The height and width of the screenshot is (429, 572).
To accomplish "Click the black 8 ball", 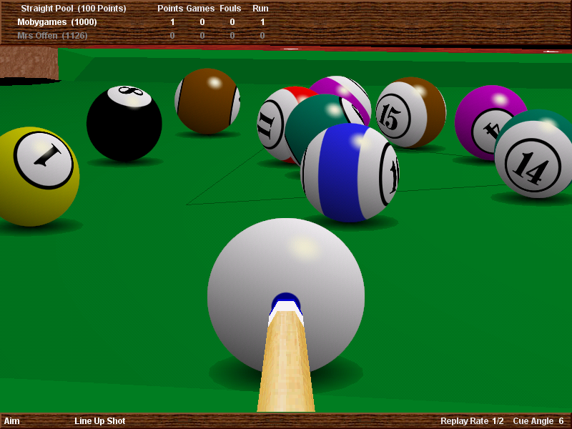I will (124, 124).
